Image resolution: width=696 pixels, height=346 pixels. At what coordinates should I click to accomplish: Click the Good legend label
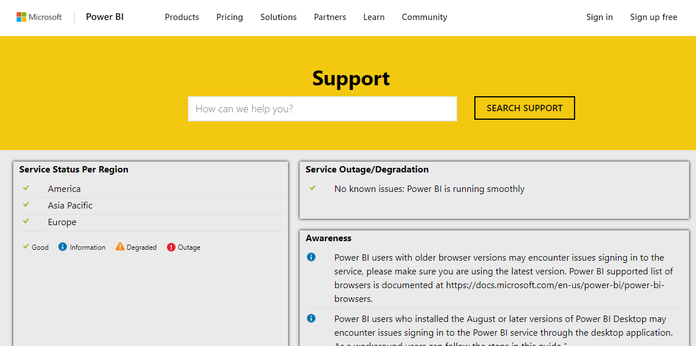[x=40, y=247]
